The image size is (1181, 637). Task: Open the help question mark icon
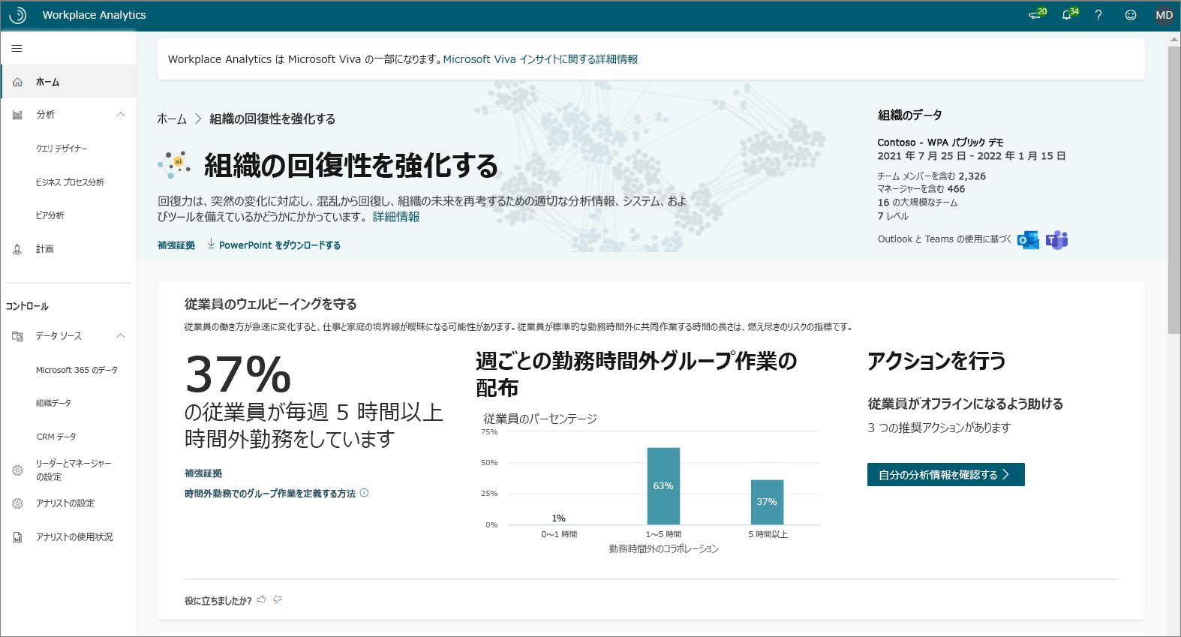(1098, 15)
